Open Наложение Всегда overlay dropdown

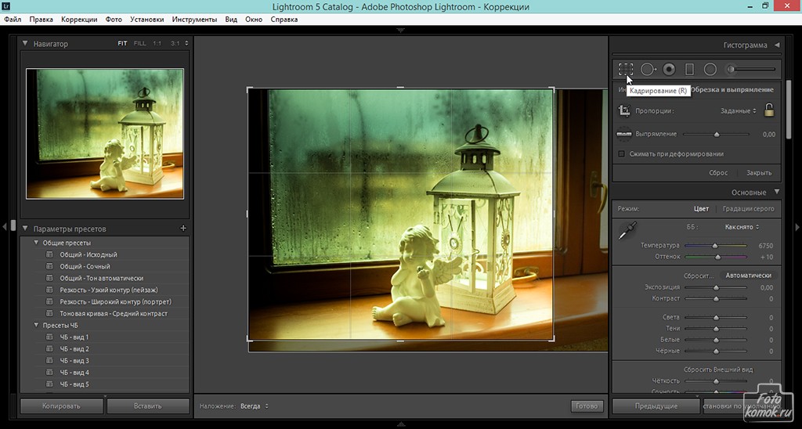click(255, 406)
